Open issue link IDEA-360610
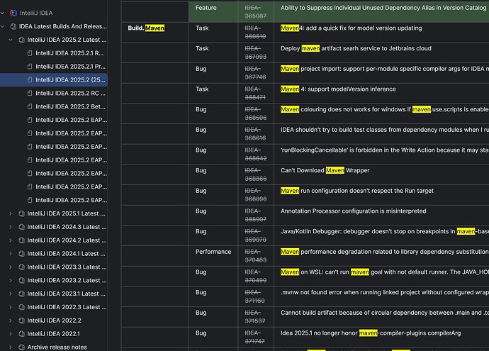Image resolution: width=489 pixels, height=351 pixels. click(x=255, y=32)
